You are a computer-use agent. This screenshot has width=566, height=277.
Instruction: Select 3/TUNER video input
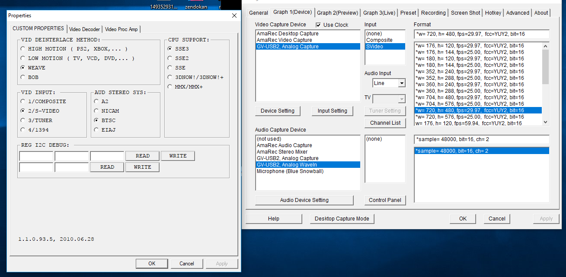point(23,120)
